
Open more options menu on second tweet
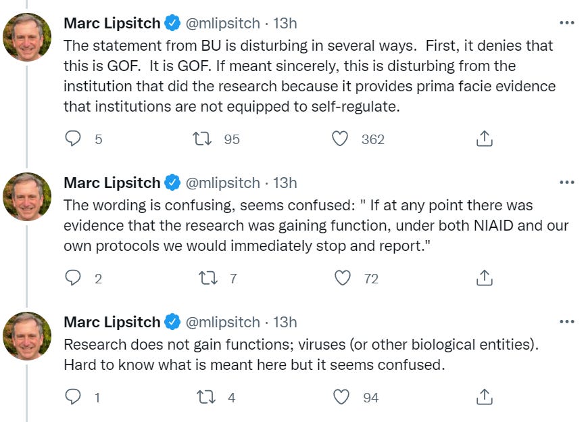coord(566,183)
